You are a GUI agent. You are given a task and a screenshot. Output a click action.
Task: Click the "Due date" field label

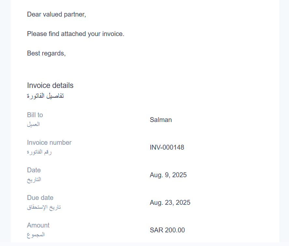40,198
